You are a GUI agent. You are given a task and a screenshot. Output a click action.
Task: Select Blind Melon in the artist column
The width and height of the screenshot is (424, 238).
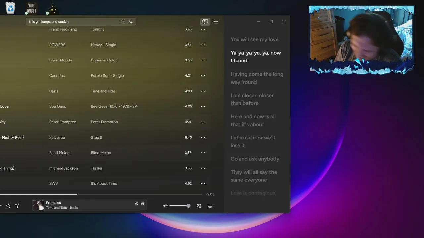click(x=59, y=153)
